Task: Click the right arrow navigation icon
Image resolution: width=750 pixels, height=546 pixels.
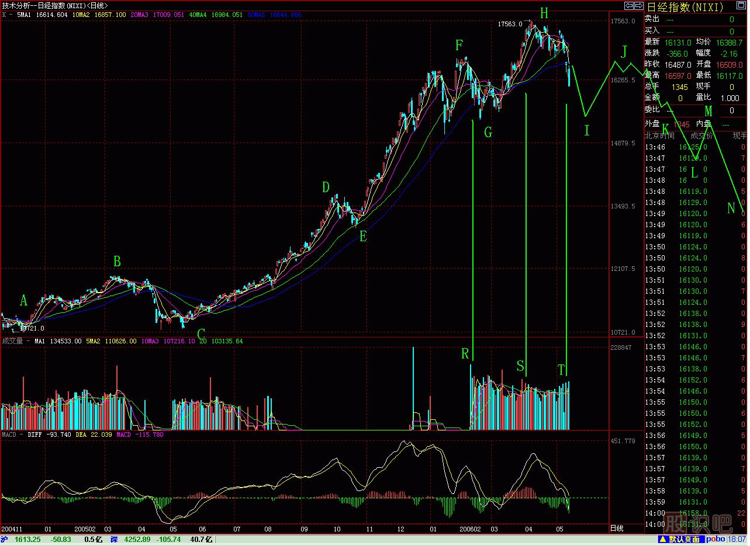Action: pyautogui.click(x=638, y=6)
